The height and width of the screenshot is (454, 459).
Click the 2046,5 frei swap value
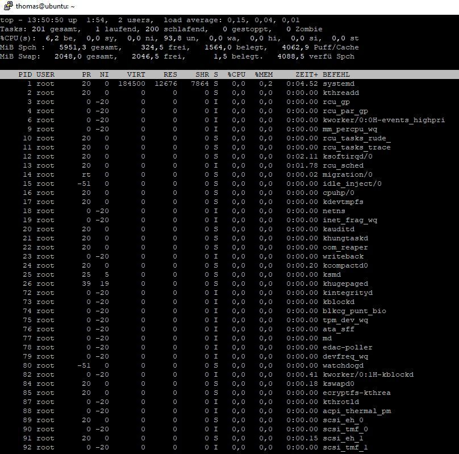point(158,56)
